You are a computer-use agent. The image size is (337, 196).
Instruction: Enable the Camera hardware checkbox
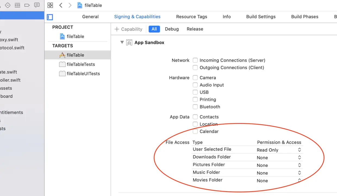[195, 78]
